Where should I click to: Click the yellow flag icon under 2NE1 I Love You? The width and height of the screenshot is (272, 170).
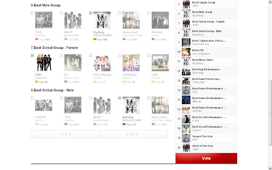37,82
